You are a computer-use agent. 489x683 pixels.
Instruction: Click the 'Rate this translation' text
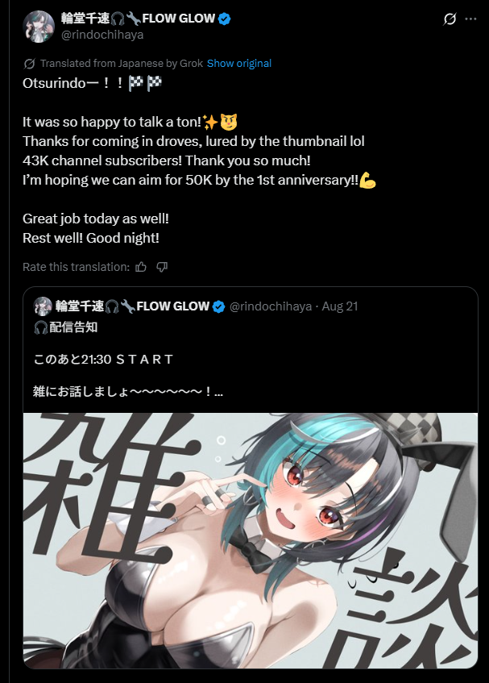coord(77,267)
